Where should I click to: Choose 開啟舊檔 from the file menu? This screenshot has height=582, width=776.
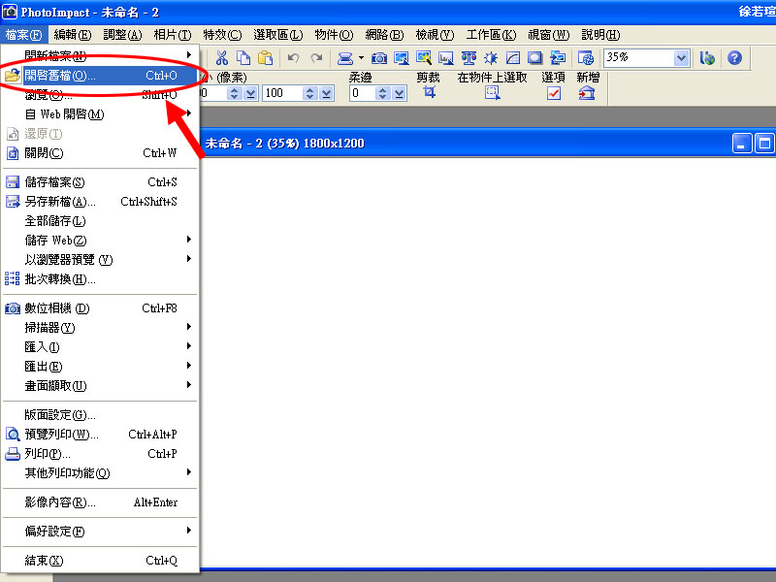(101, 76)
